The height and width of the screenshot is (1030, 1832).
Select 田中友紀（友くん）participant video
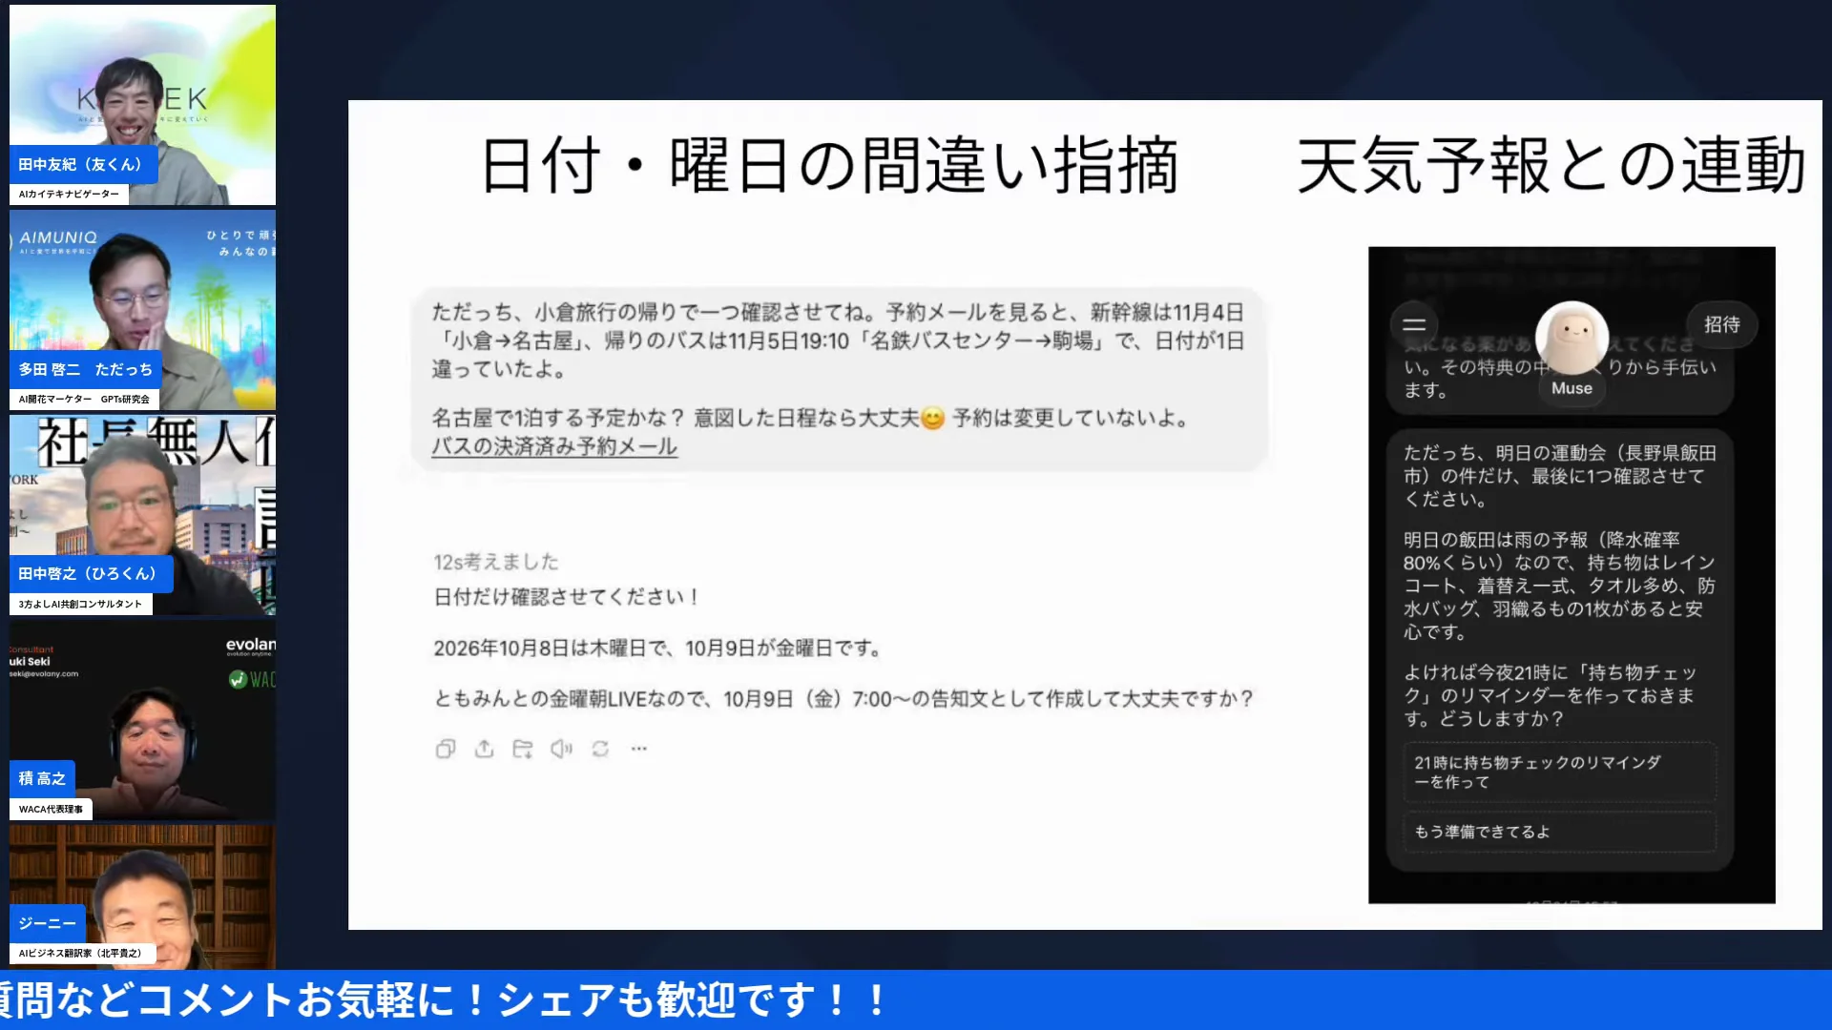[143, 105]
